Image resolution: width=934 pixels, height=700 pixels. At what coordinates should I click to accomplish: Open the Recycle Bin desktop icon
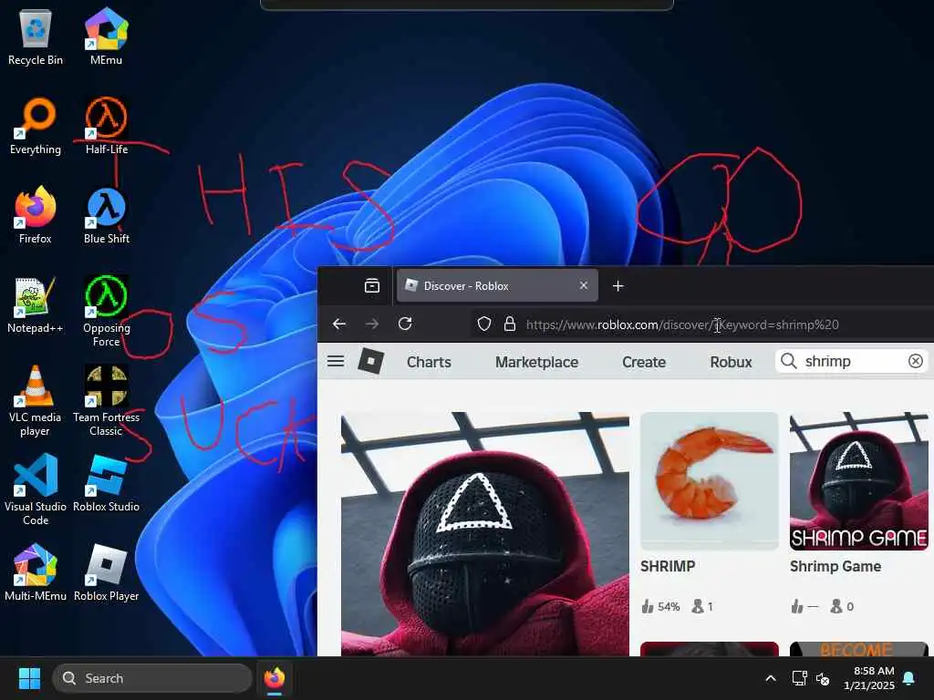click(x=36, y=36)
